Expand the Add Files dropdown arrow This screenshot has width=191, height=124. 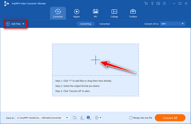23,24
